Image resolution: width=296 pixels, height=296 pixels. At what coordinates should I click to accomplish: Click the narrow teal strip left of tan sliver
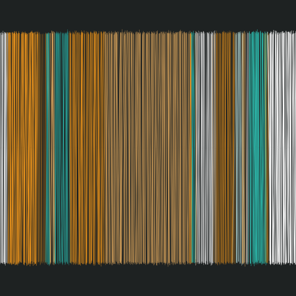coord(48,148)
